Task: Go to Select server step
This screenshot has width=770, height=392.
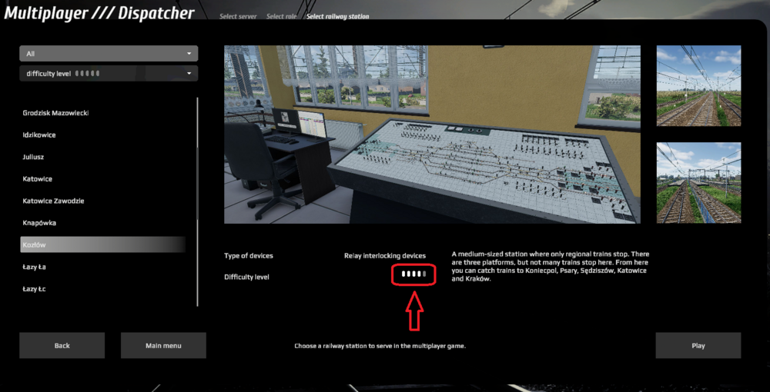Action: (238, 16)
